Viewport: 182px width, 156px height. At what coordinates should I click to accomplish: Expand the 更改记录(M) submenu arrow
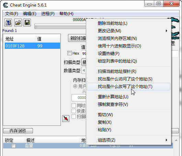(167, 31)
